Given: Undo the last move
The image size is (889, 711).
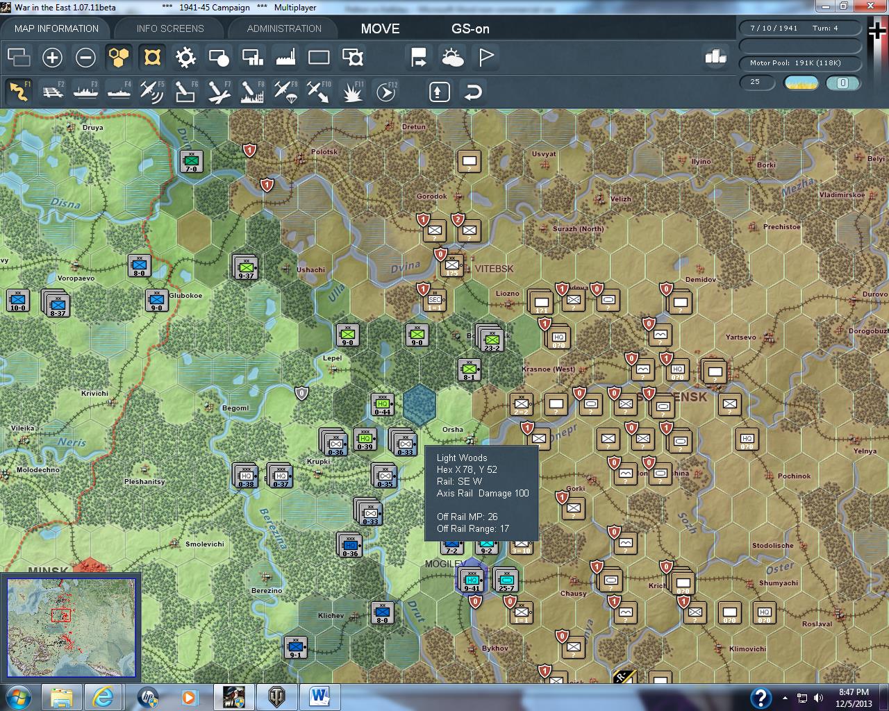Looking at the screenshot, I should pyautogui.click(x=473, y=92).
